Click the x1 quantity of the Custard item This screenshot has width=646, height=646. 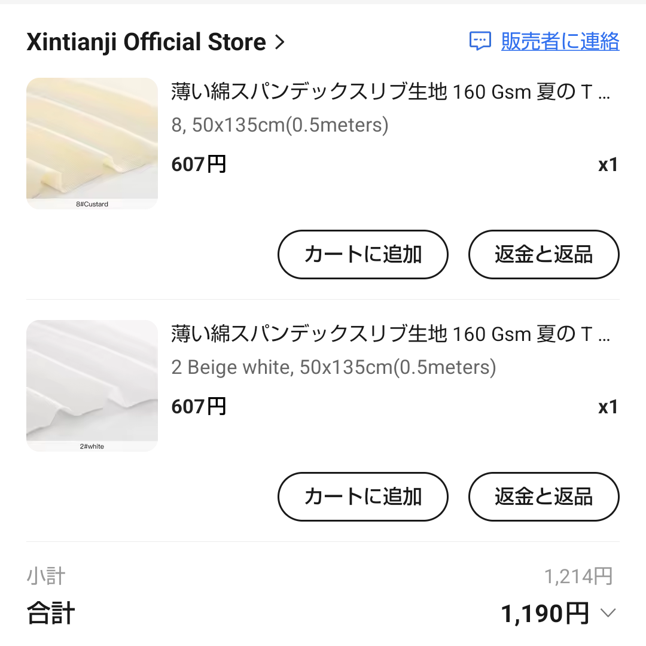point(608,165)
